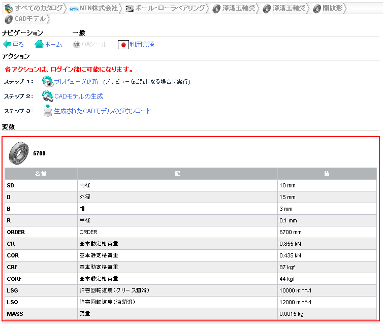Image resolution: width=383 pixels, height=327 pixels.
Task: Click the preview update camera icon
Action: [x=47, y=81]
